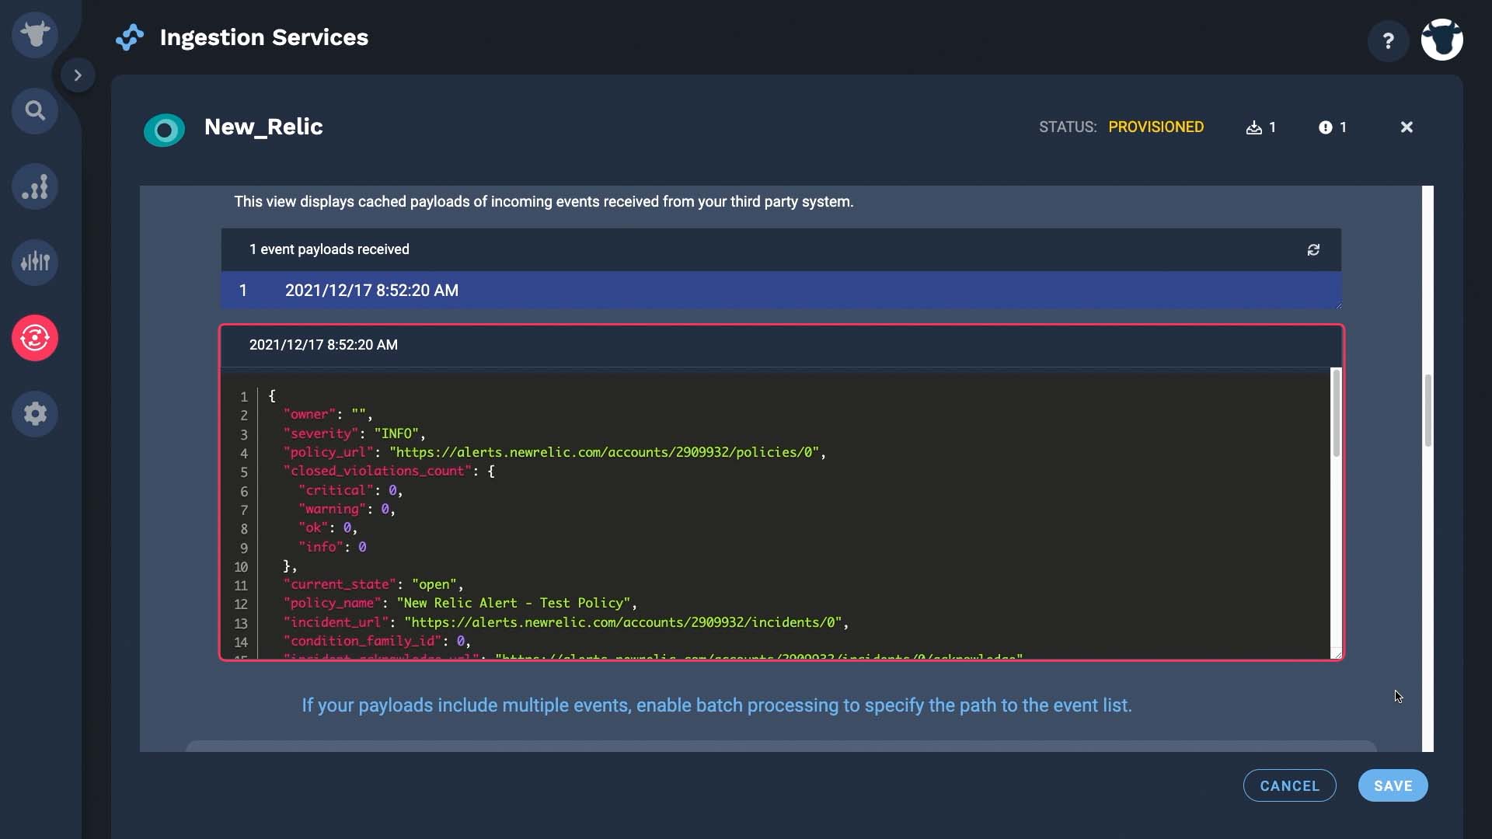
Task: Click the CANCEL button
Action: pos(1289,785)
